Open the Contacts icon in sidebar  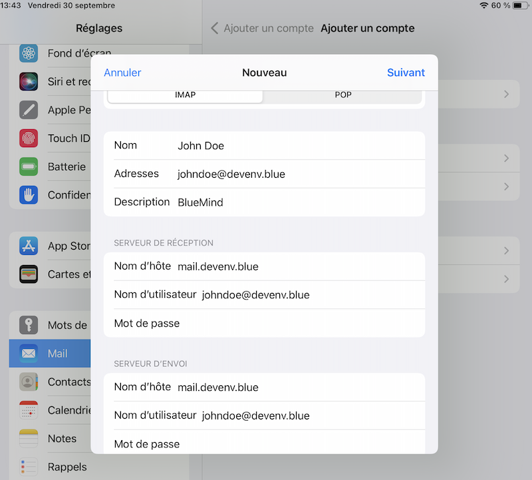29,381
